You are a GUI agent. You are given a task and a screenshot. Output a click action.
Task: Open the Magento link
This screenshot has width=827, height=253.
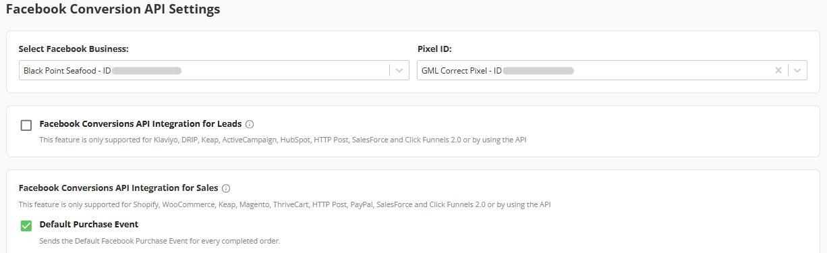pyautogui.click(x=255, y=204)
